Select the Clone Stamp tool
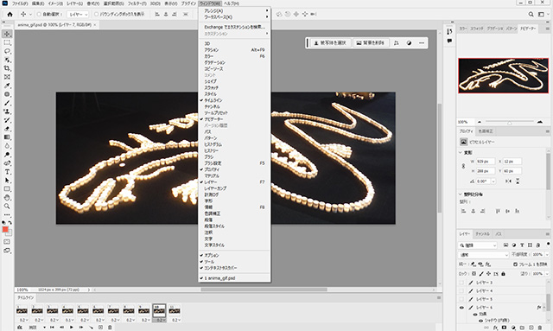553x331 pixels. 7,111
